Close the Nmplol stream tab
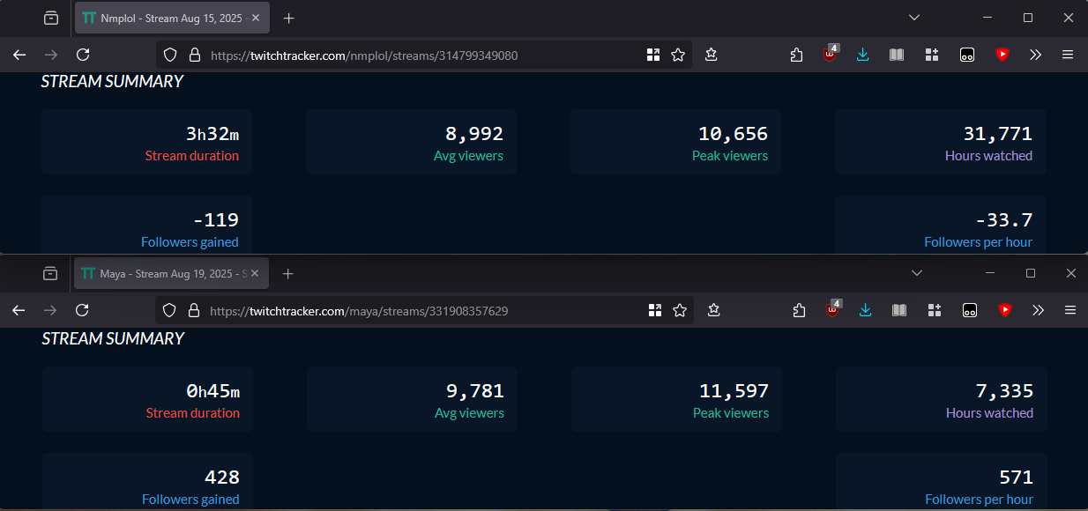 point(256,18)
